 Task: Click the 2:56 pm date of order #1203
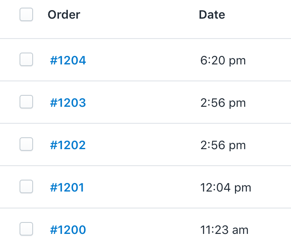(x=223, y=103)
